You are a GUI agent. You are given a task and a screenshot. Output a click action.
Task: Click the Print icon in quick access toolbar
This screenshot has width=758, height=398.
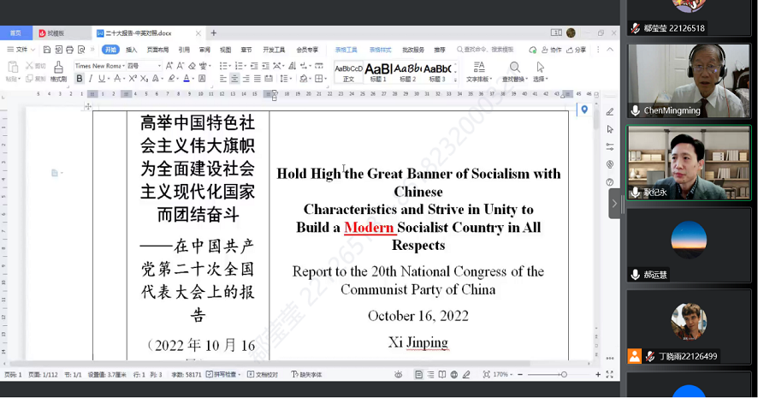click(x=69, y=50)
